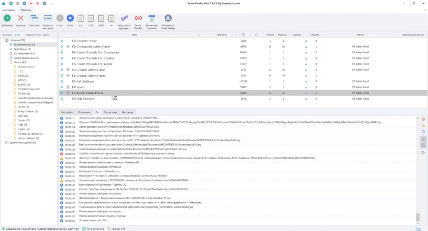
Task: Switch to the Инстансы tab
Action: [127, 112]
